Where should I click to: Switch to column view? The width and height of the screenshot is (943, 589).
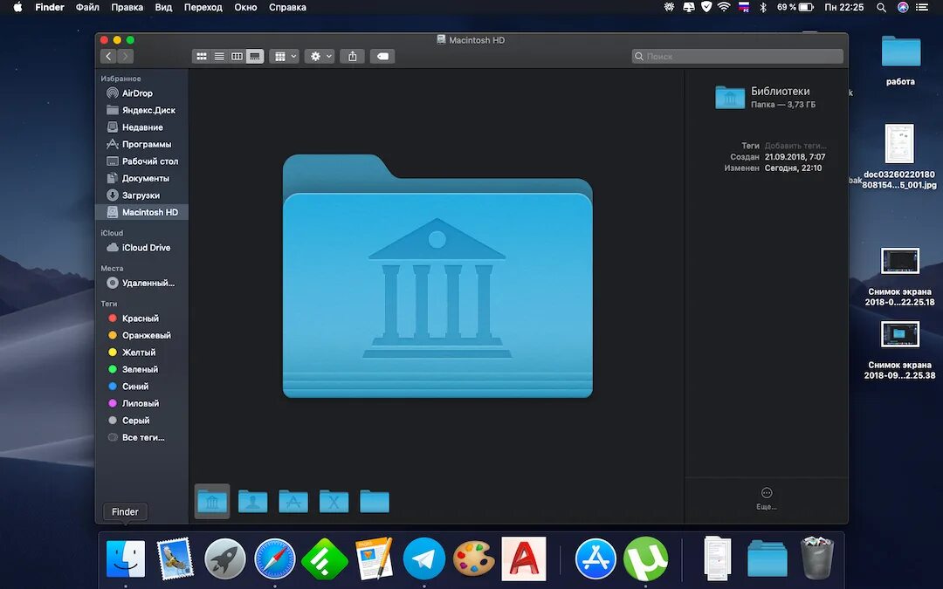click(237, 57)
